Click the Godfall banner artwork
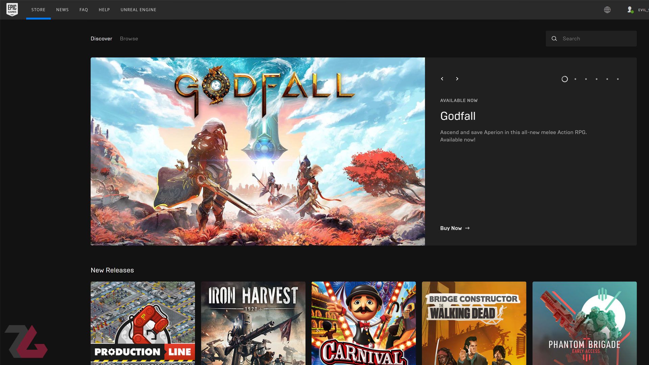Screen dimensions: 649x365 point(258,151)
